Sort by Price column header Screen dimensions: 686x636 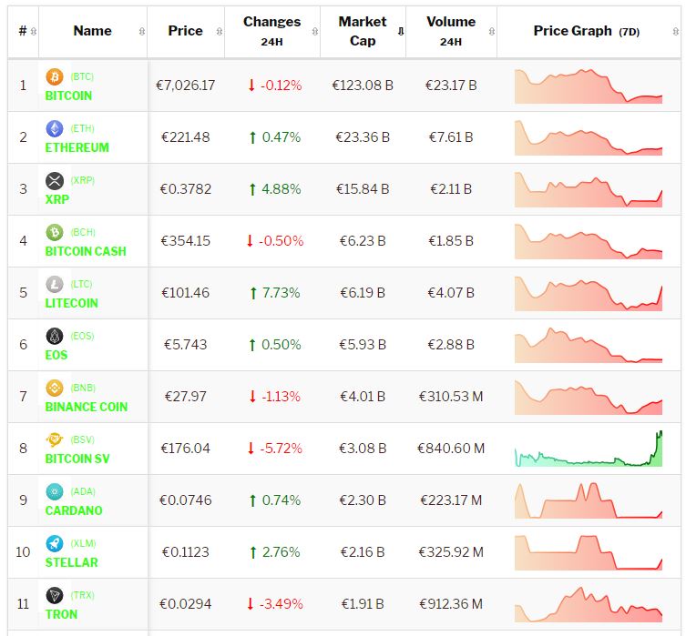[185, 31]
